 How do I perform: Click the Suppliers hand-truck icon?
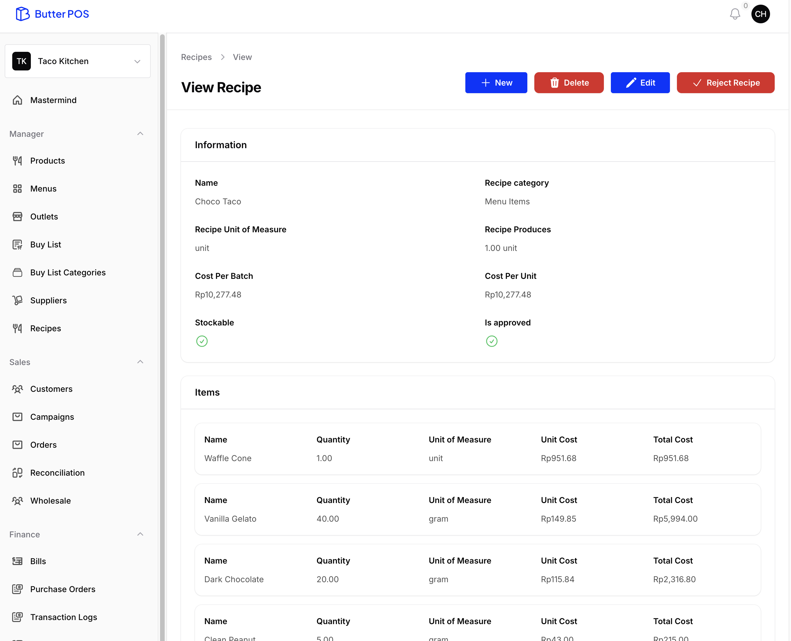coord(17,300)
